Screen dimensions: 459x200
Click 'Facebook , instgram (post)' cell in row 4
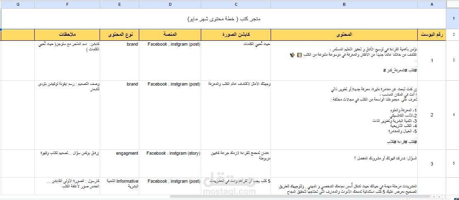pyautogui.click(x=170, y=115)
